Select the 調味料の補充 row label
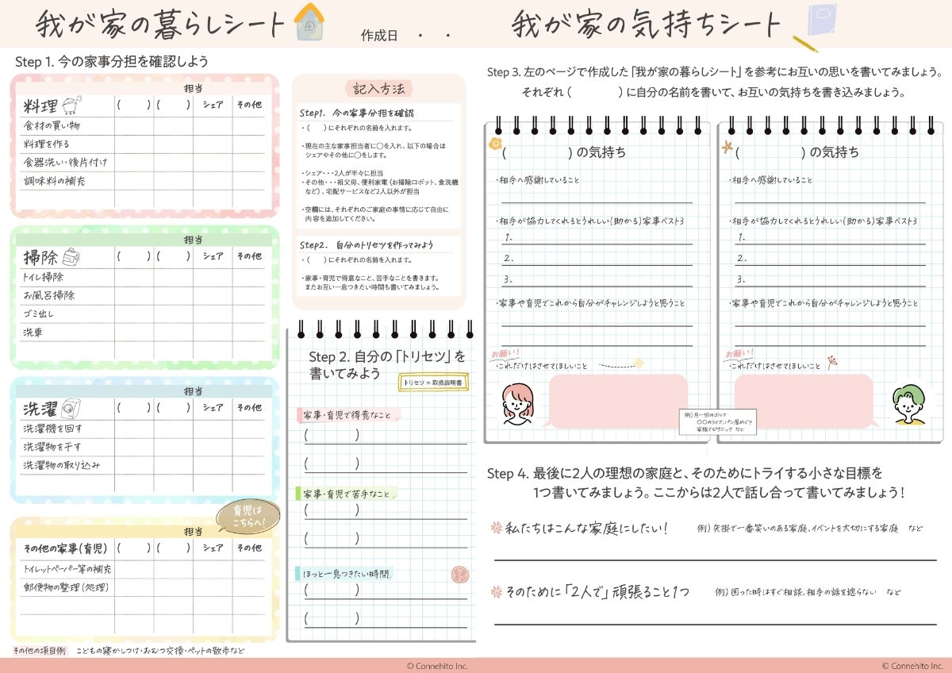This screenshot has width=952, height=673. coord(54,181)
